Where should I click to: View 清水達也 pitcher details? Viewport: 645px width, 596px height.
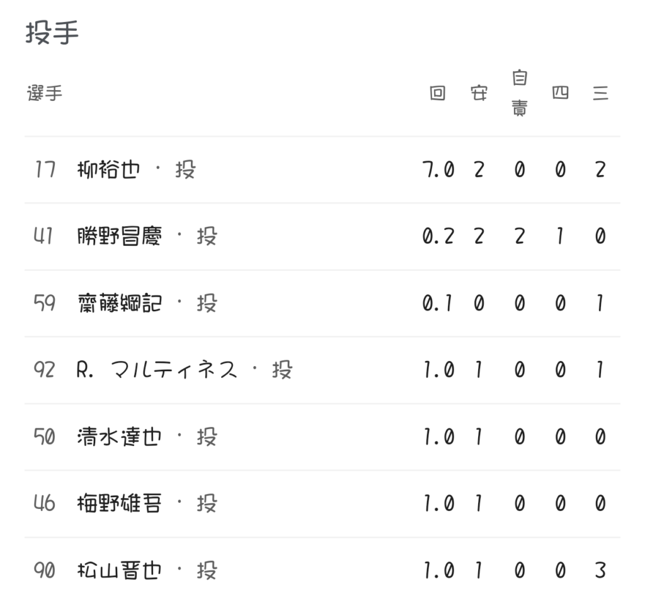pos(119,437)
